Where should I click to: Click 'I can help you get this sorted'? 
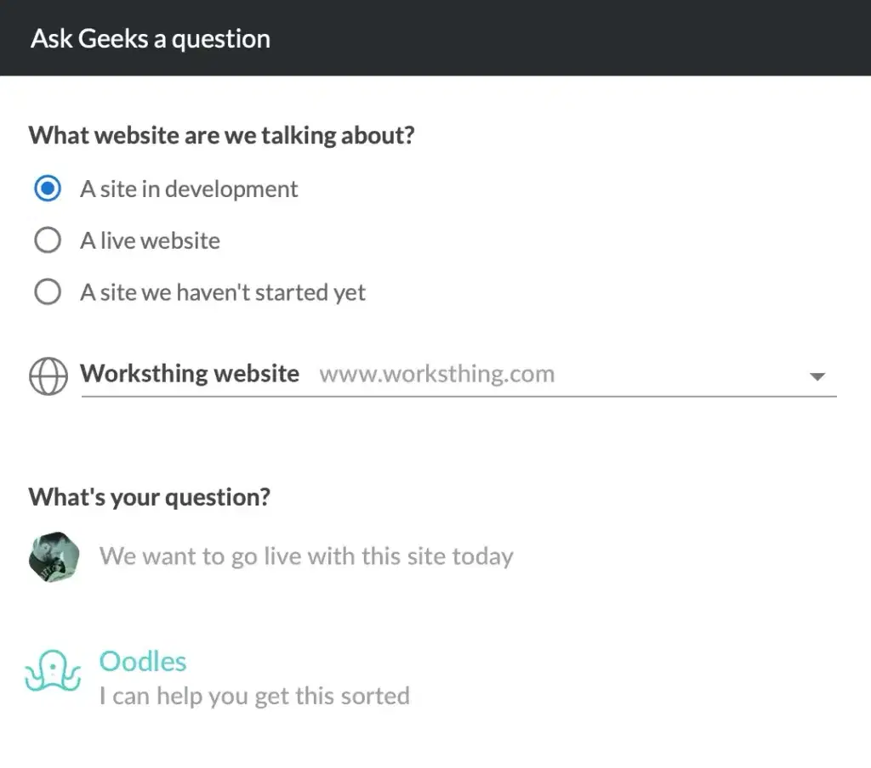254,696
